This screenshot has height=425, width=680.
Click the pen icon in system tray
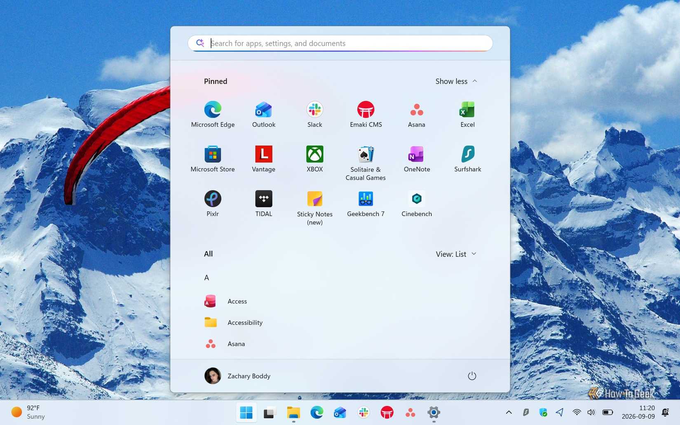526,412
